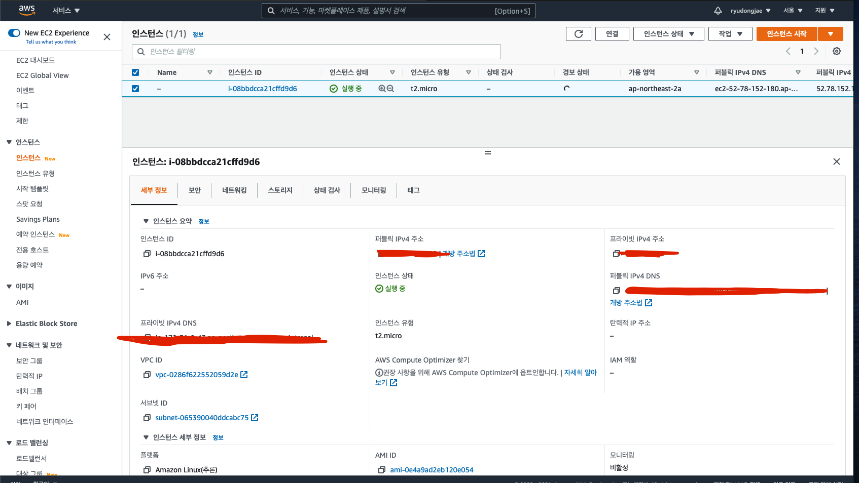
Task: Open 보안 그룹 in sidebar
Action: (x=29, y=361)
